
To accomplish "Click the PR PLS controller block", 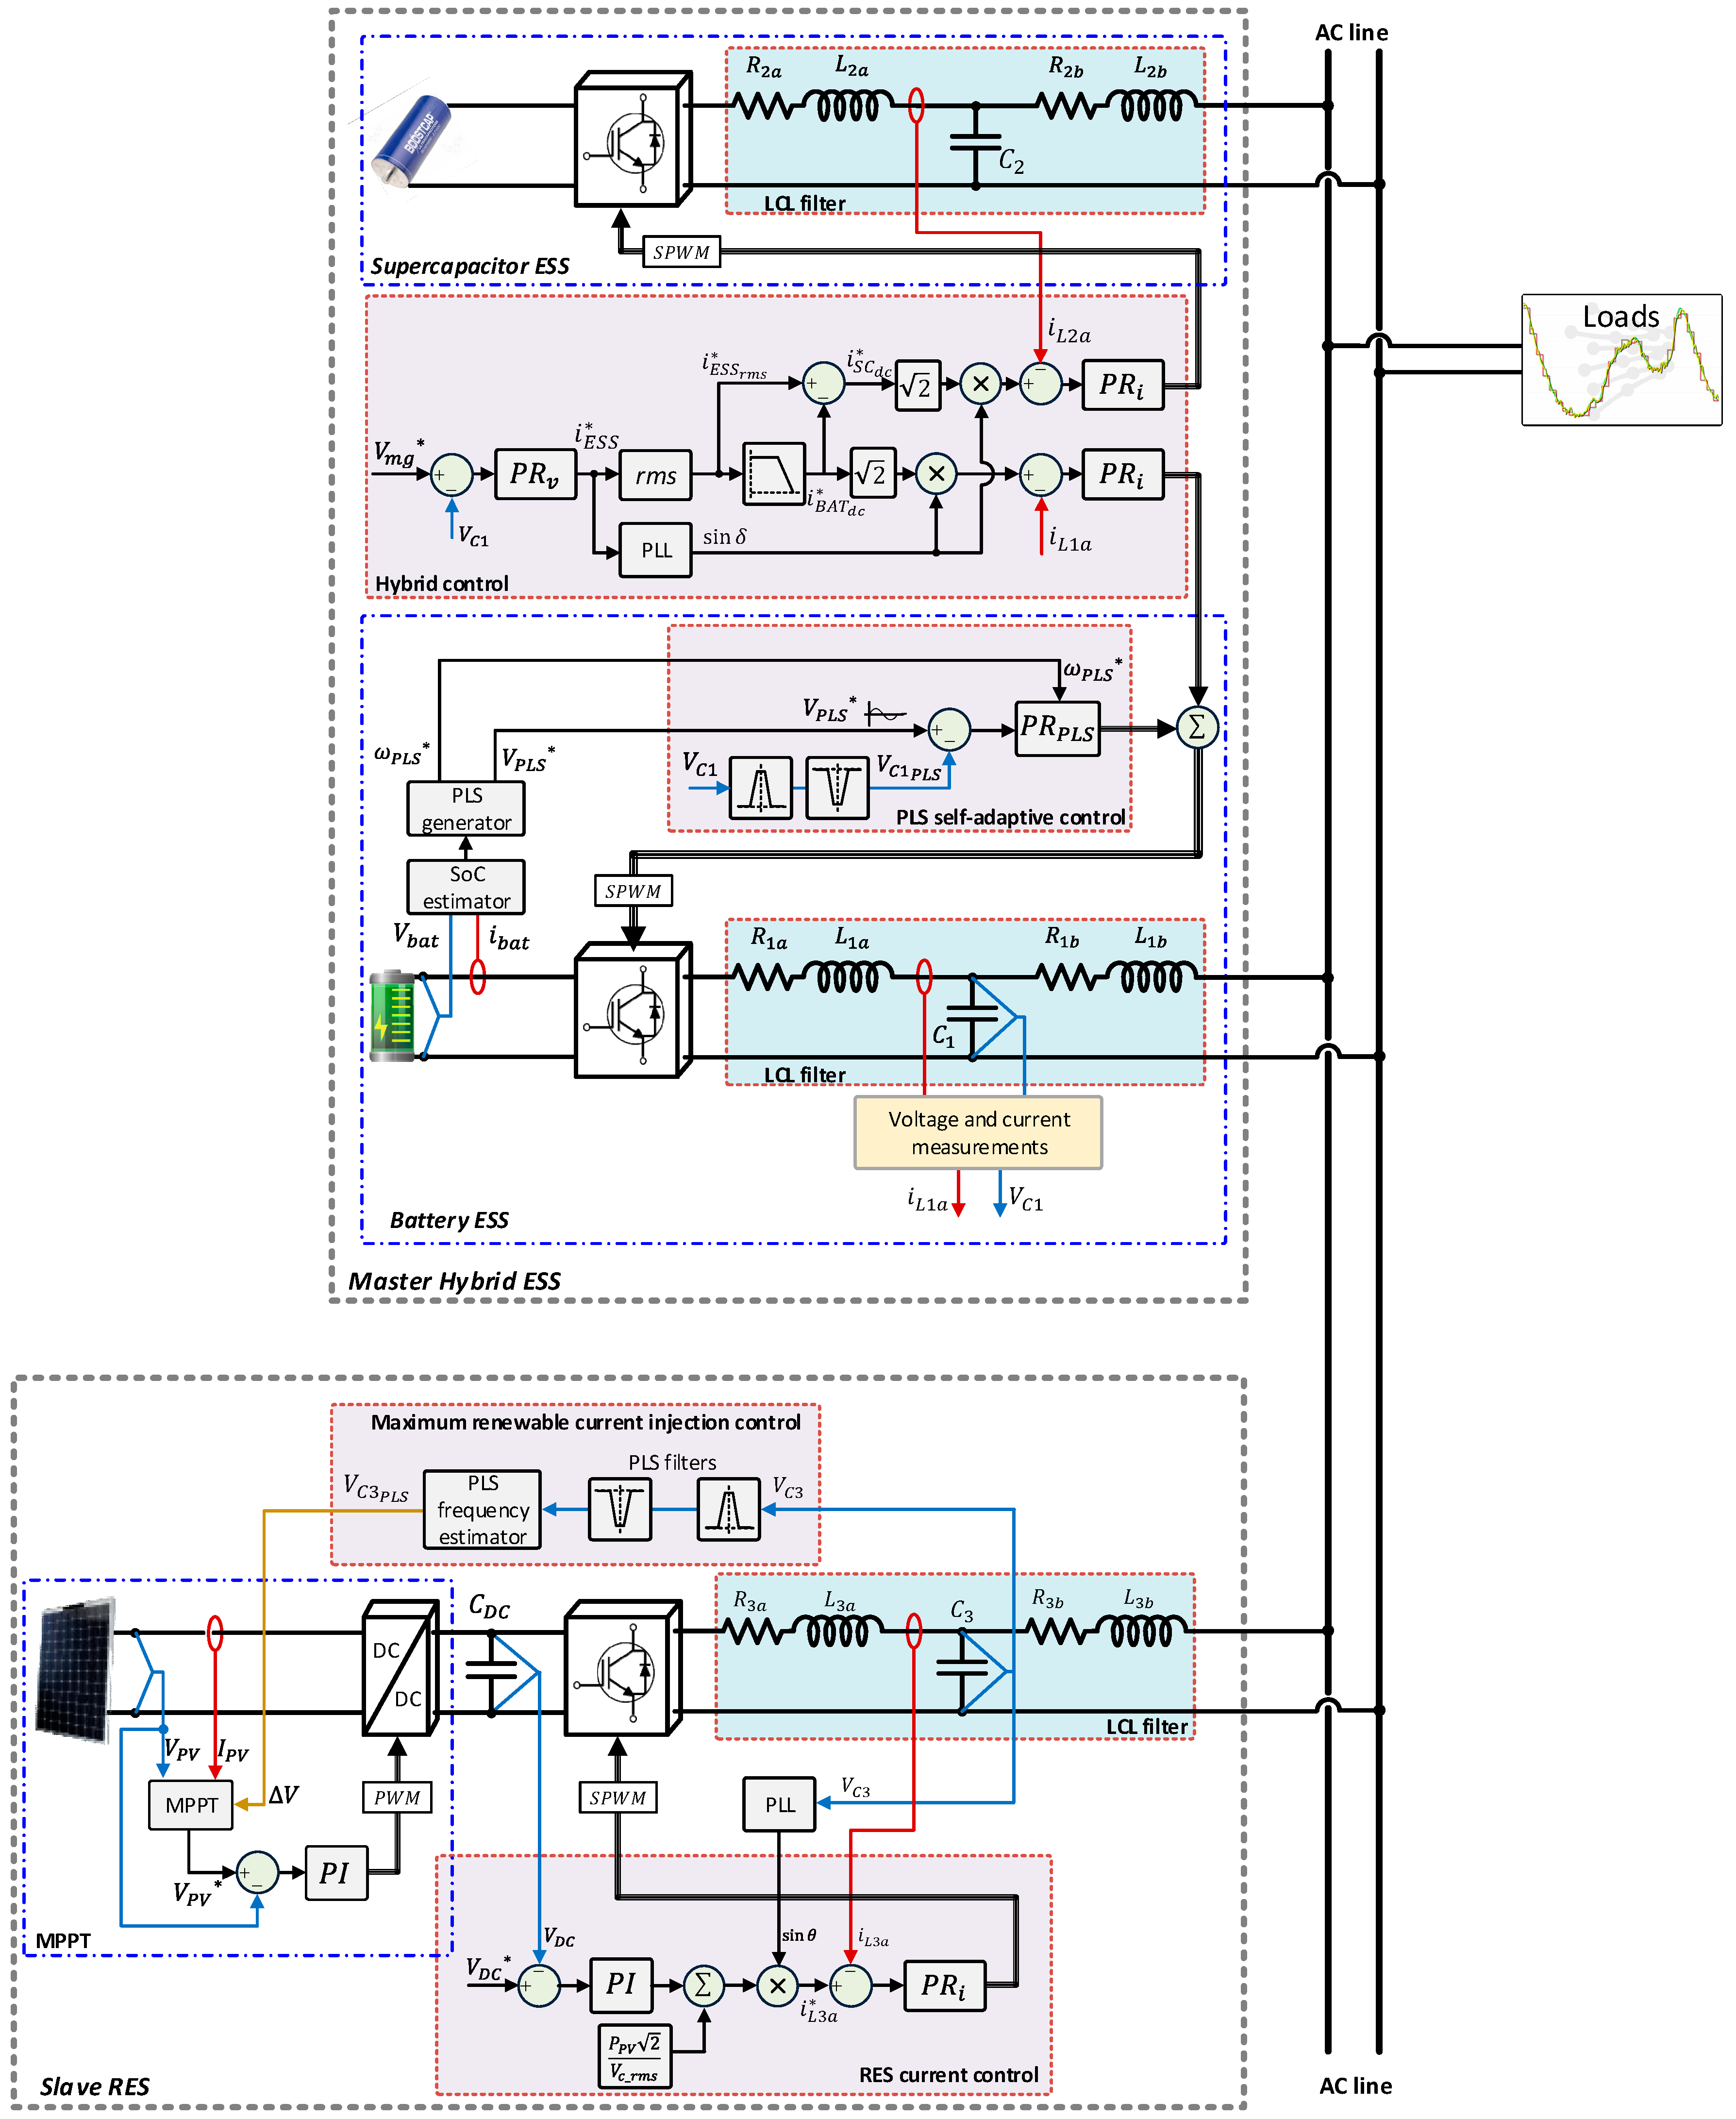I will 1057,728.
